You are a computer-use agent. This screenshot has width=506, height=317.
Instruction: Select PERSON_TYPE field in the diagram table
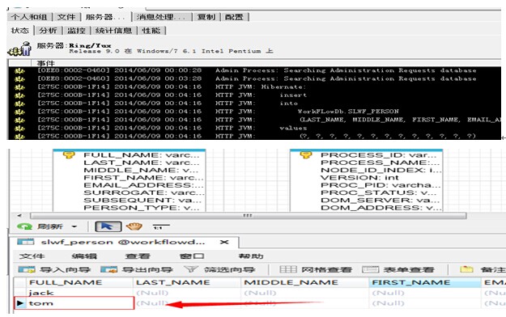(x=142, y=208)
